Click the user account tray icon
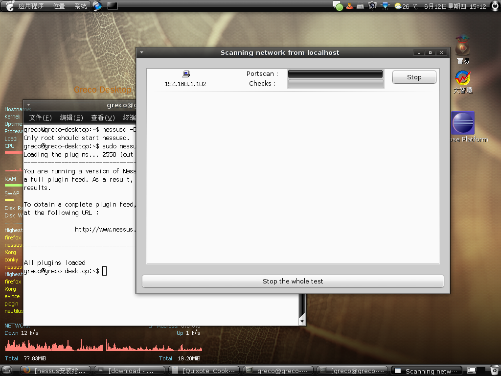501x376 pixels. click(349, 6)
